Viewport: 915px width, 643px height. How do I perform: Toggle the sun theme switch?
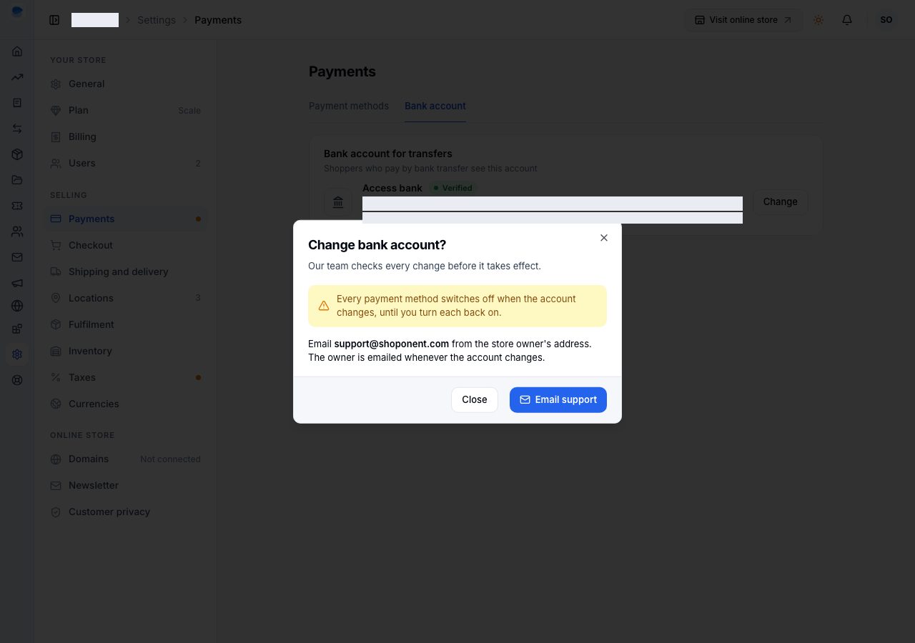click(818, 20)
